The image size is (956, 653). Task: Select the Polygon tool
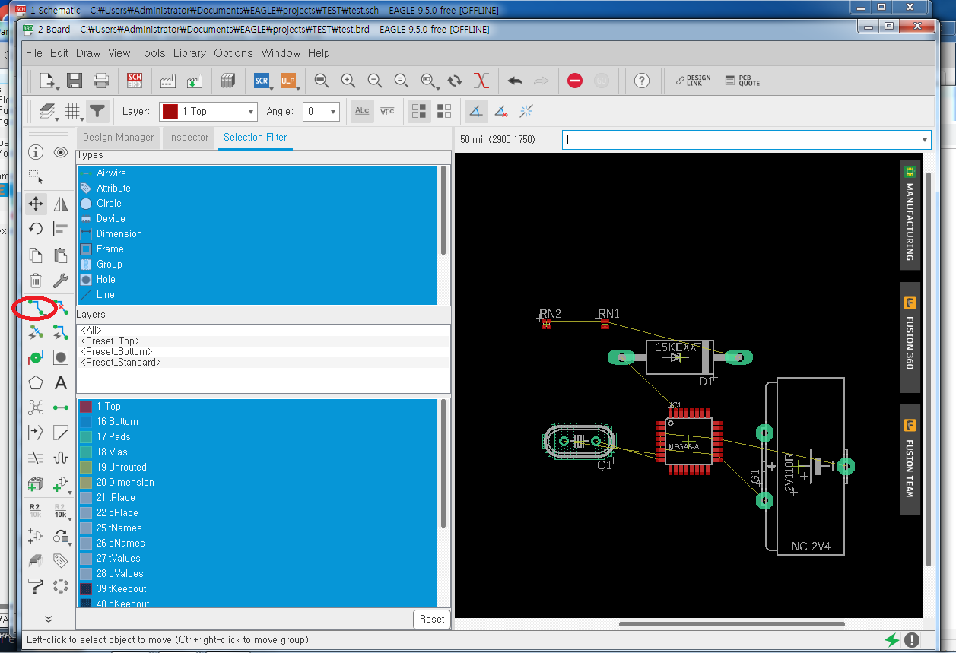[x=36, y=382]
